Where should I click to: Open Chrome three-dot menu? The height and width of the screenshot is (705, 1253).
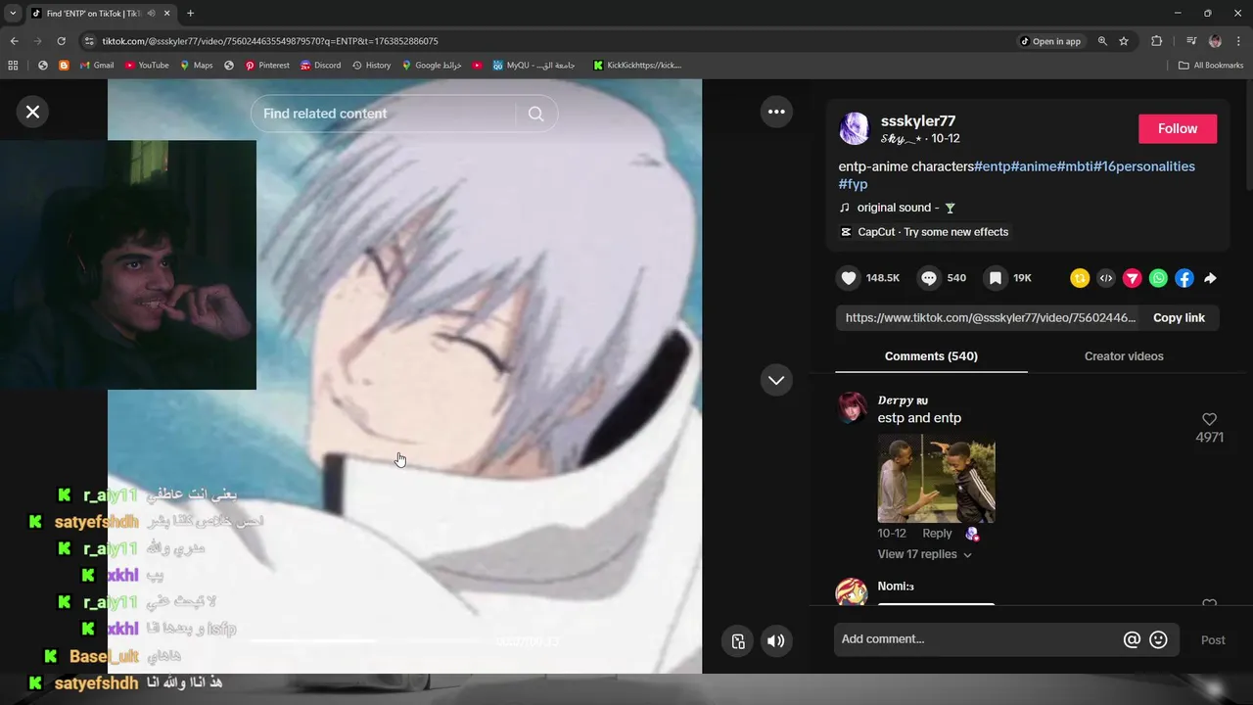[x=1239, y=41]
